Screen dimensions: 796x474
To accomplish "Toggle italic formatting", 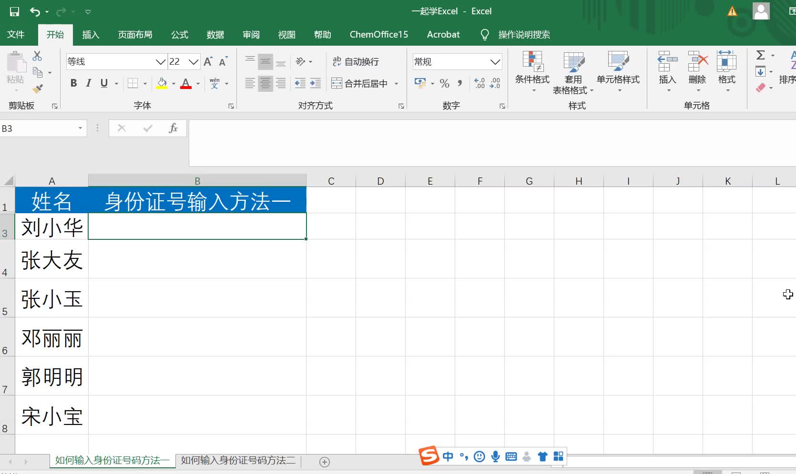I will [88, 83].
